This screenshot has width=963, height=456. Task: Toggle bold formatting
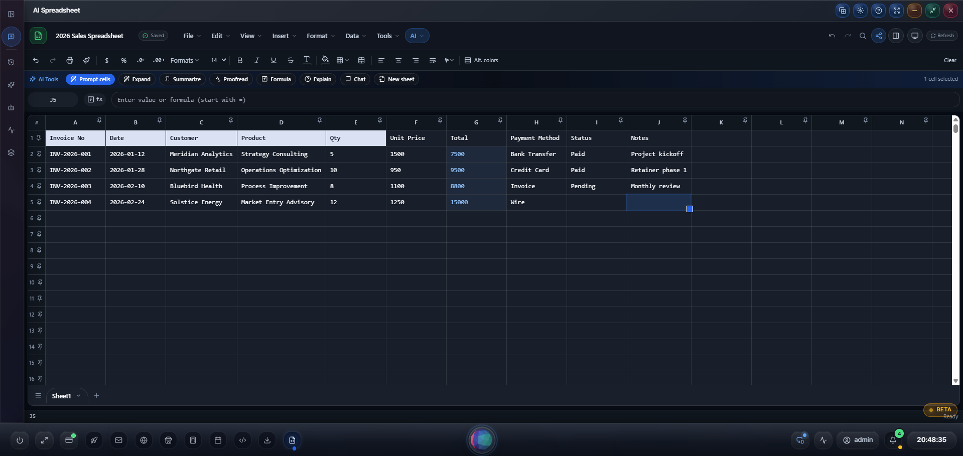click(240, 60)
